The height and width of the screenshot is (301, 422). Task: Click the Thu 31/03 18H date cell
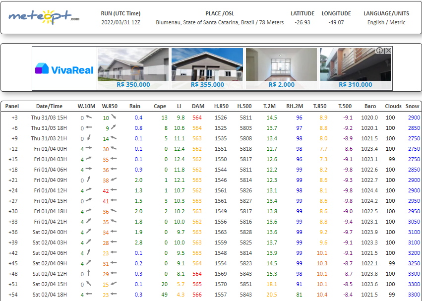pos(49,128)
